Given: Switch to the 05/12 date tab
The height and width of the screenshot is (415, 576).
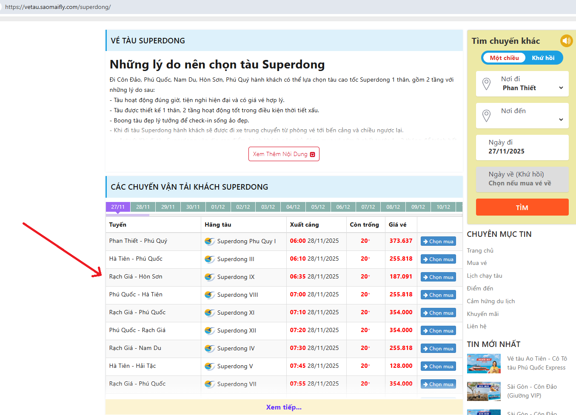Looking at the screenshot, I should point(318,207).
